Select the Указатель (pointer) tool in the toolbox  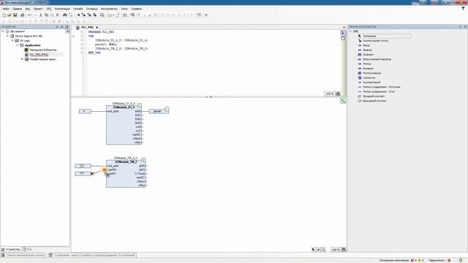[369, 36]
